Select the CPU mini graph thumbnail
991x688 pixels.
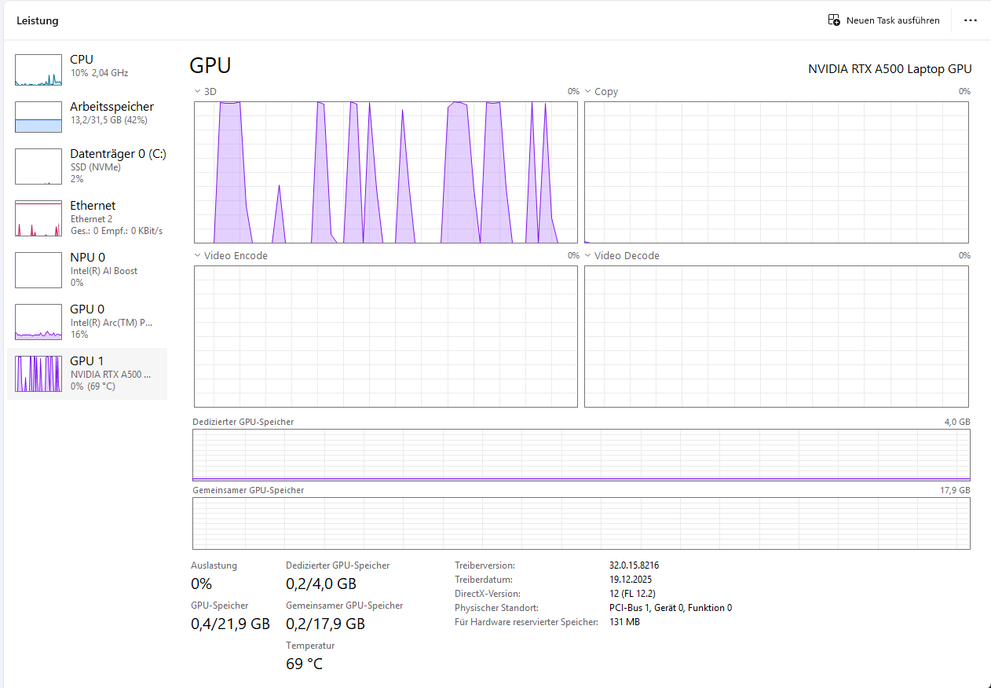pyautogui.click(x=38, y=70)
